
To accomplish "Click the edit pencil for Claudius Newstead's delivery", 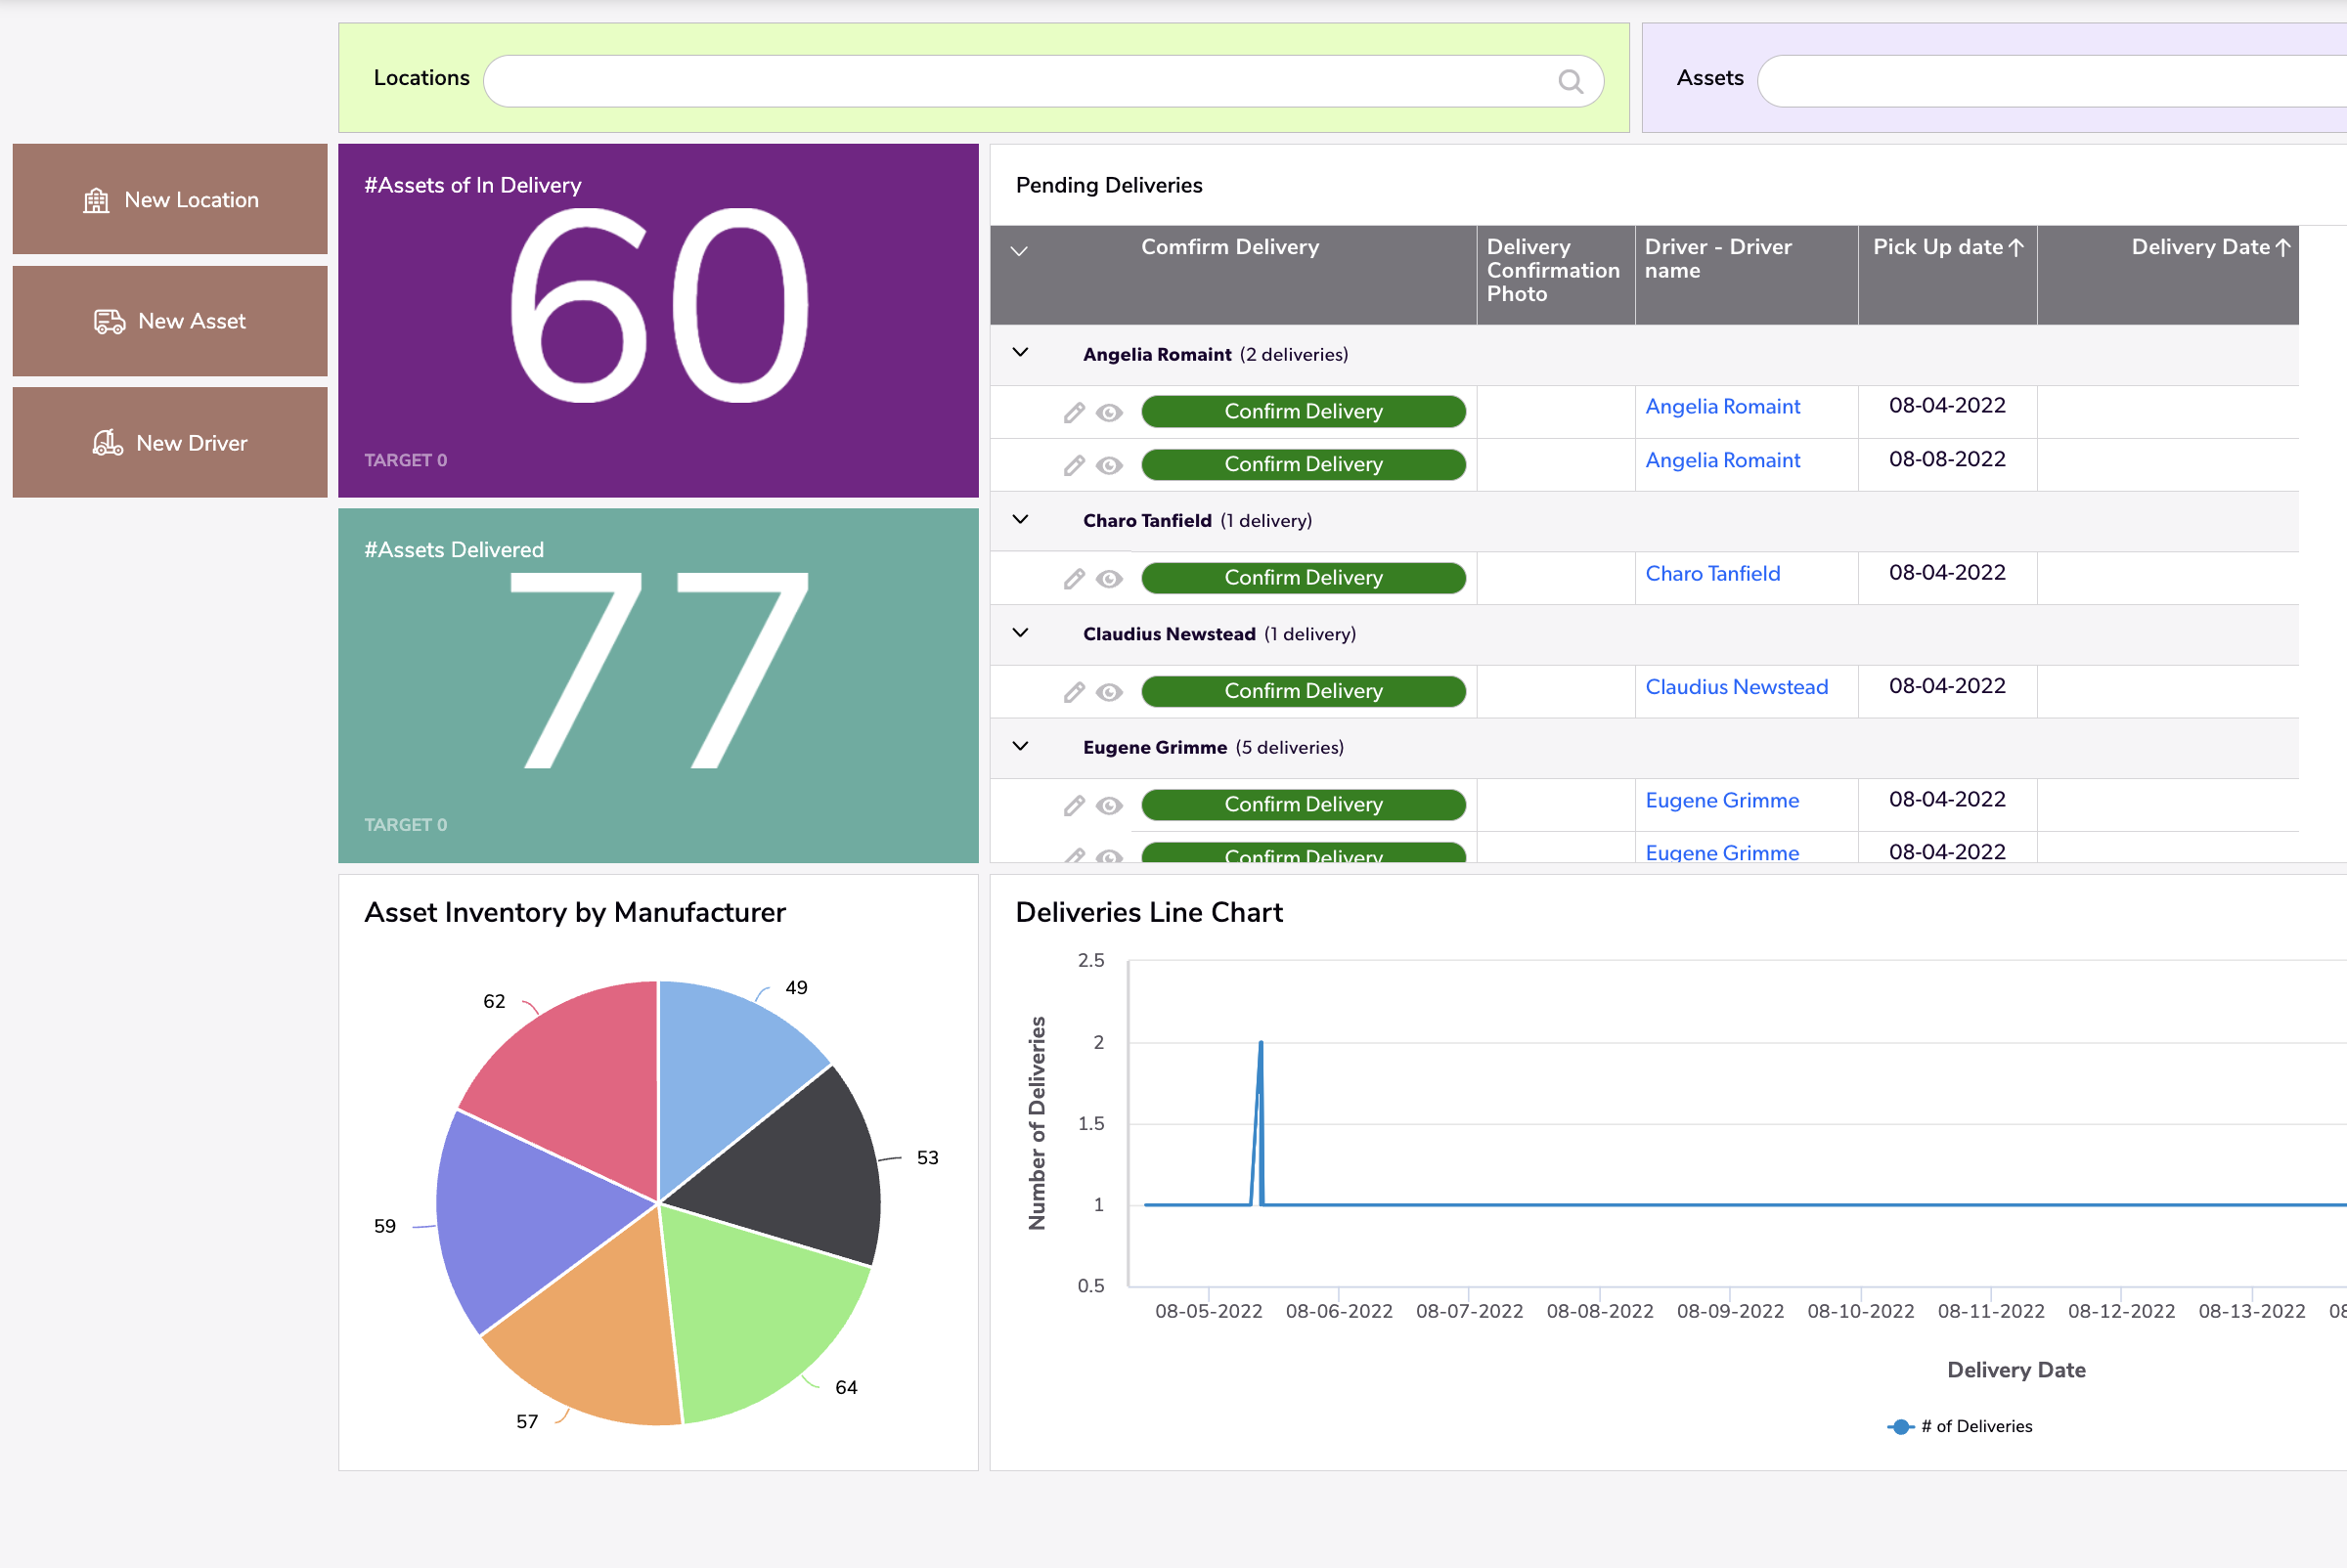I will tap(1075, 691).
